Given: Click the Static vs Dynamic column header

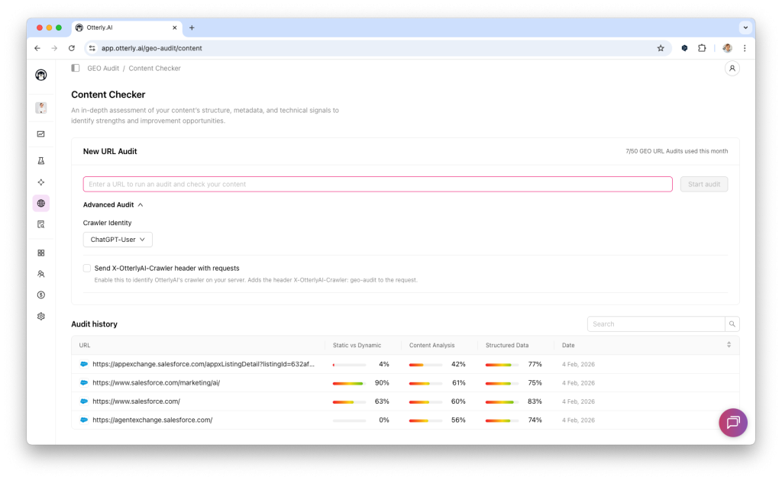Looking at the screenshot, I should click(x=357, y=346).
